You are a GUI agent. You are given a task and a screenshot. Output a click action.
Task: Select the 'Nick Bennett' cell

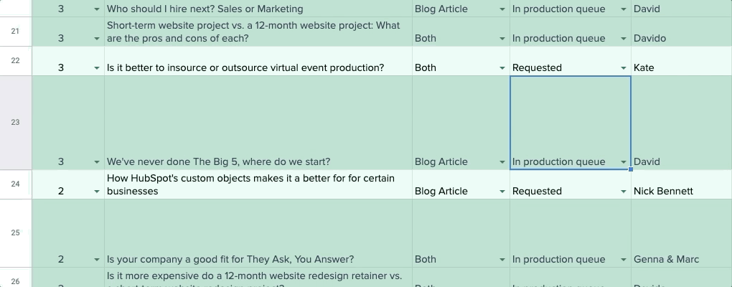coord(682,184)
